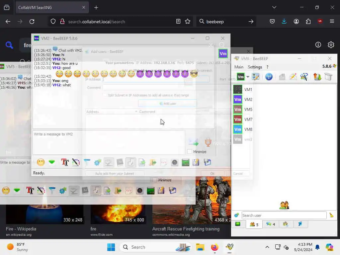This screenshot has width=340, height=255.
Task: Switch to the chats tab showing 4
Action: point(271,224)
